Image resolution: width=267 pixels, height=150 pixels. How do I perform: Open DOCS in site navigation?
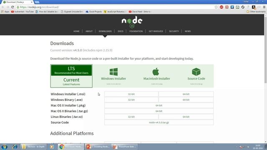click(x=121, y=31)
